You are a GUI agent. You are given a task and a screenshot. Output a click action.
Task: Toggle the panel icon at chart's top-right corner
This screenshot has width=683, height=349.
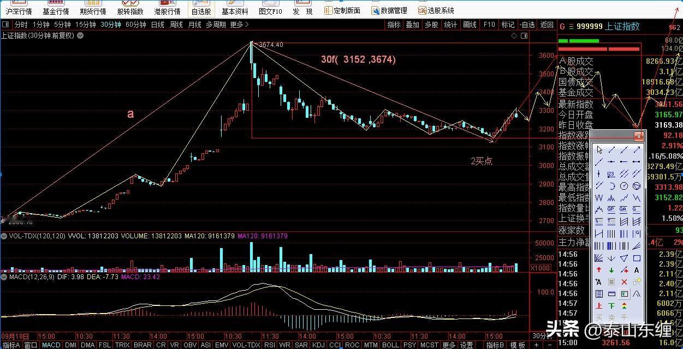click(x=525, y=36)
